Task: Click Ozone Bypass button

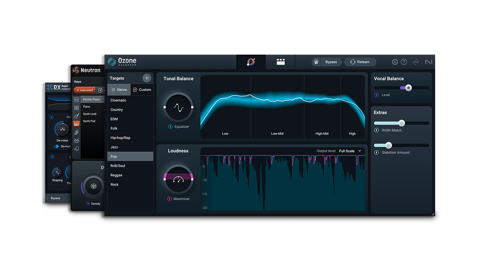Action: coord(331,62)
